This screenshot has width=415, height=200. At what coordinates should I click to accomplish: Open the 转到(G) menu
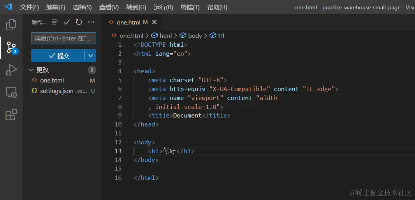[136, 7]
